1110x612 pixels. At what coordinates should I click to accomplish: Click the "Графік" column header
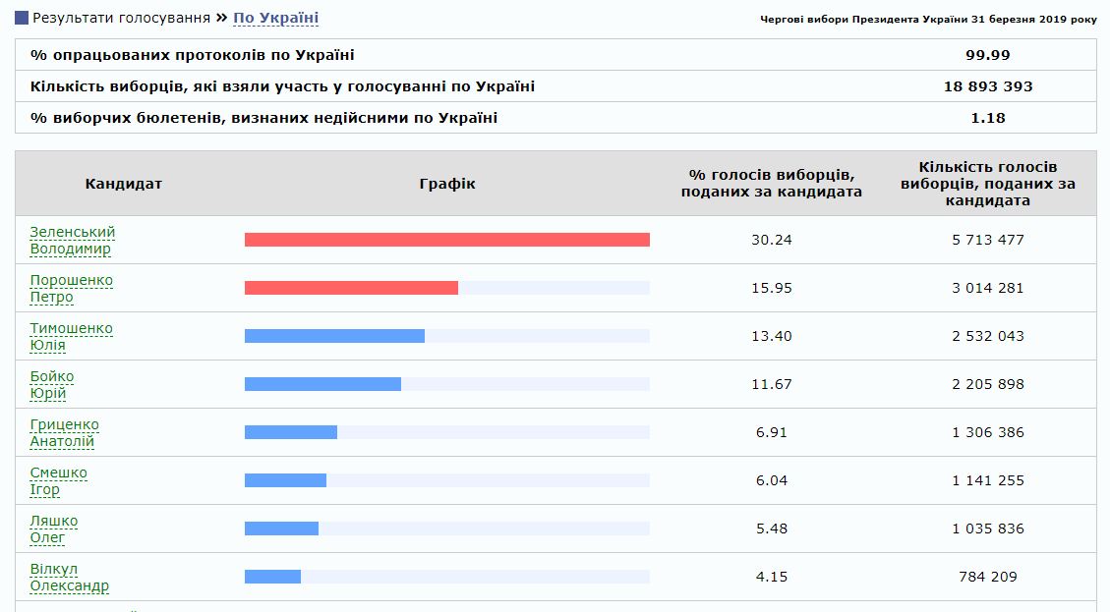coord(447,183)
